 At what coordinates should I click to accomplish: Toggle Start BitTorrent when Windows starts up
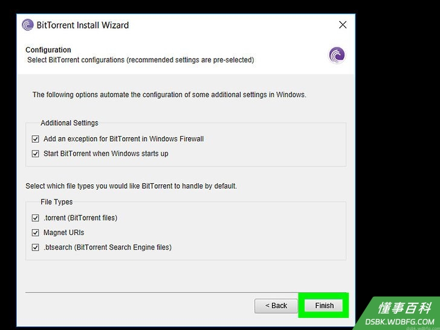tap(35, 154)
